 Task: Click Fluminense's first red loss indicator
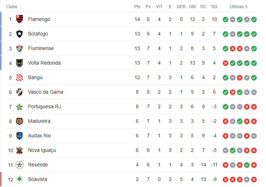[x=233, y=49]
